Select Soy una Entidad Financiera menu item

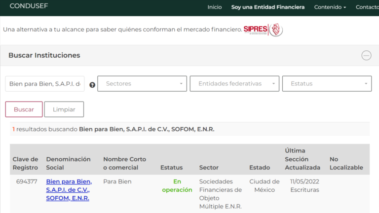click(x=268, y=7)
